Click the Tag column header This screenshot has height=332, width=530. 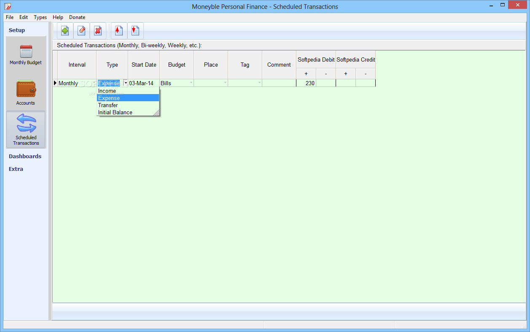pos(245,65)
